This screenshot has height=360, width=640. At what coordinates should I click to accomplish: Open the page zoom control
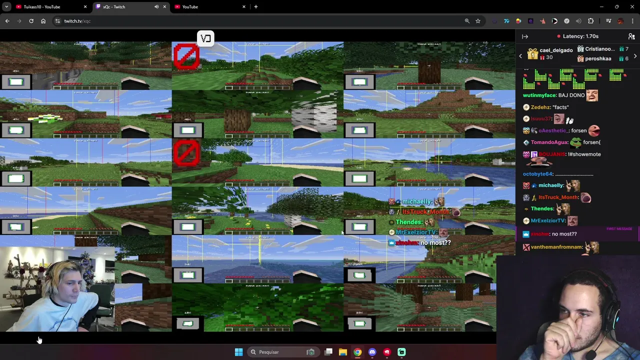(467, 21)
